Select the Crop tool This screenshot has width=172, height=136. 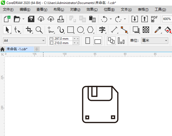[29, 30]
